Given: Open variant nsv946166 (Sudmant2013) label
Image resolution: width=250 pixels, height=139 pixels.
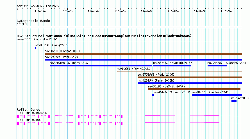Looking at the screenshot, I should 171,92.
